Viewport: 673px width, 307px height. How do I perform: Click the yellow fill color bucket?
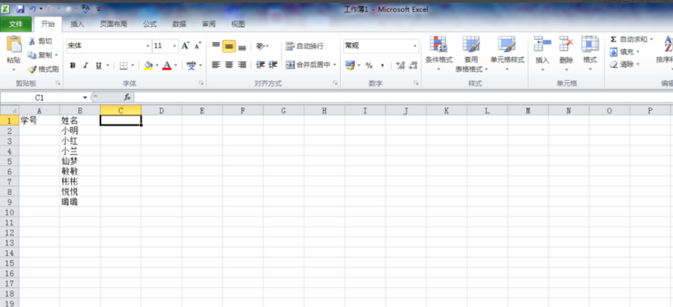pyautogui.click(x=148, y=65)
